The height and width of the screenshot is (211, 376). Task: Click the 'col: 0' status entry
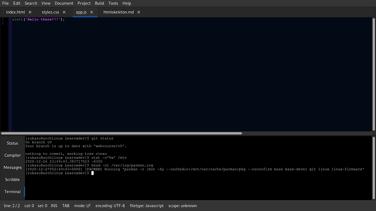(29, 206)
